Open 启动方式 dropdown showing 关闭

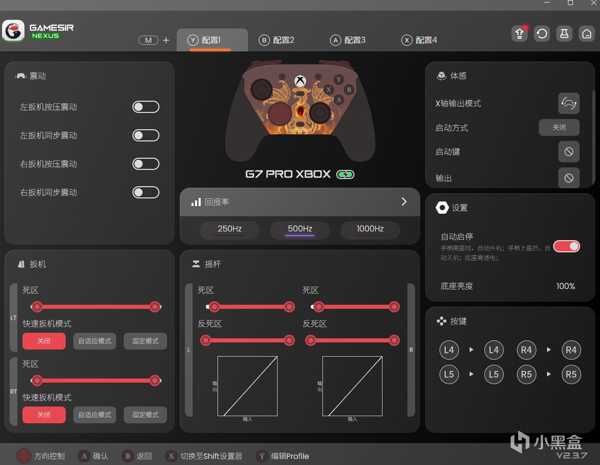[x=559, y=127]
